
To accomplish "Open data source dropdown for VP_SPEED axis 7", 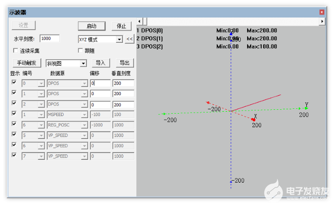I will [x=84, y=156].
